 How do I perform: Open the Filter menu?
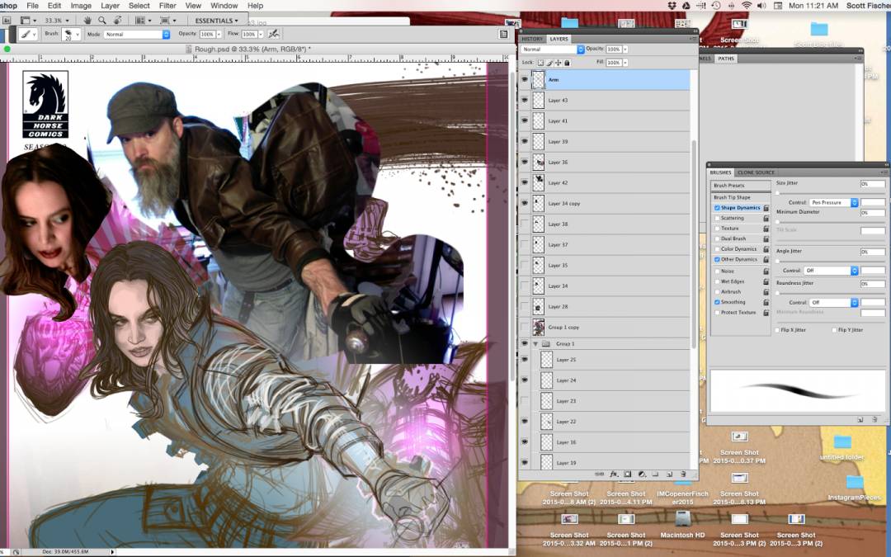(167, 6)
